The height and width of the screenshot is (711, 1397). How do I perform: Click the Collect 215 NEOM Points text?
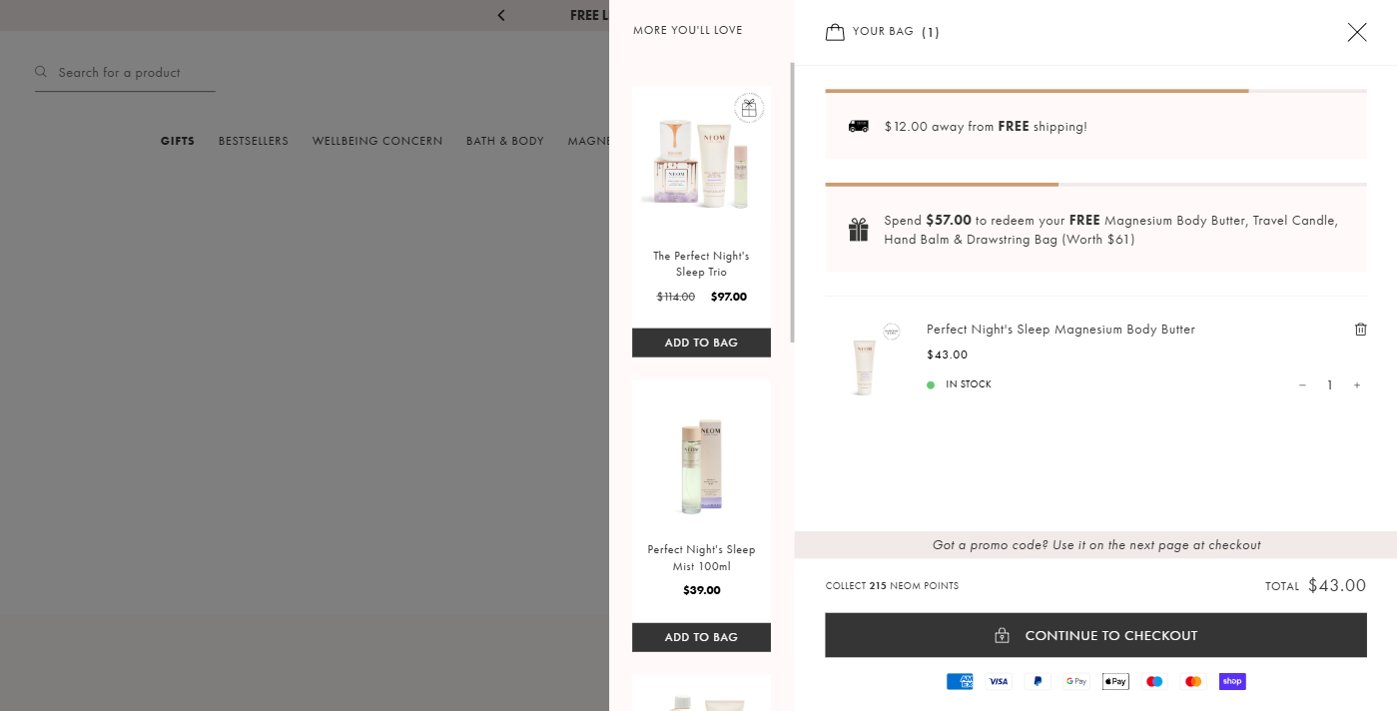click(x=892, y=586)
